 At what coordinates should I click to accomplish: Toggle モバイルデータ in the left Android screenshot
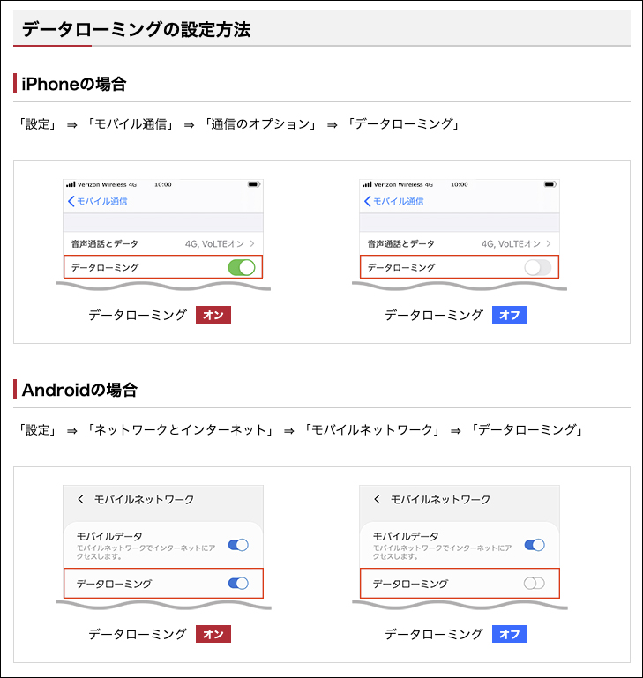point(238,545)
